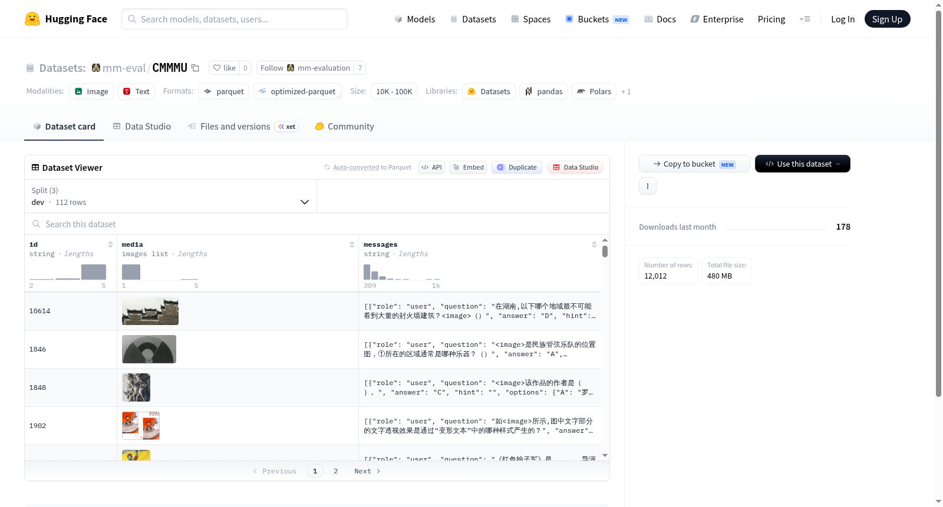
Task: Click the Duplicate button
Action: click(x=517, y=167)
